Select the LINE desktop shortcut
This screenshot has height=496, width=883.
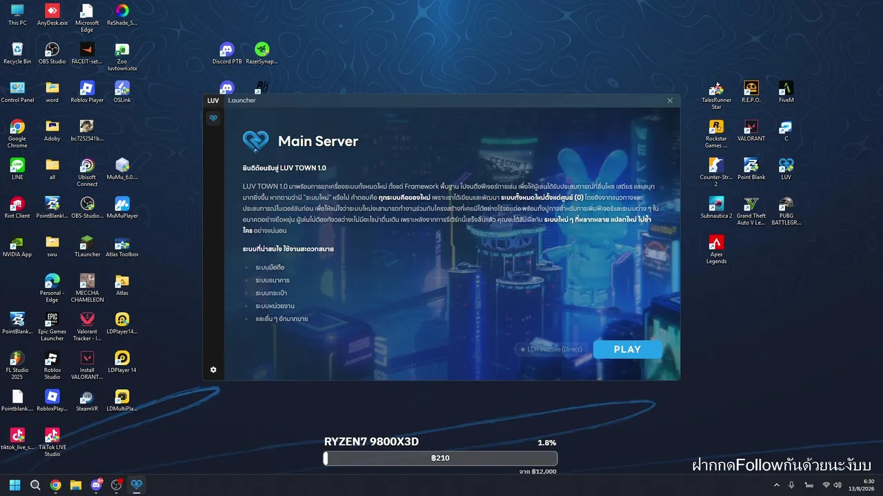coord(17,169)
